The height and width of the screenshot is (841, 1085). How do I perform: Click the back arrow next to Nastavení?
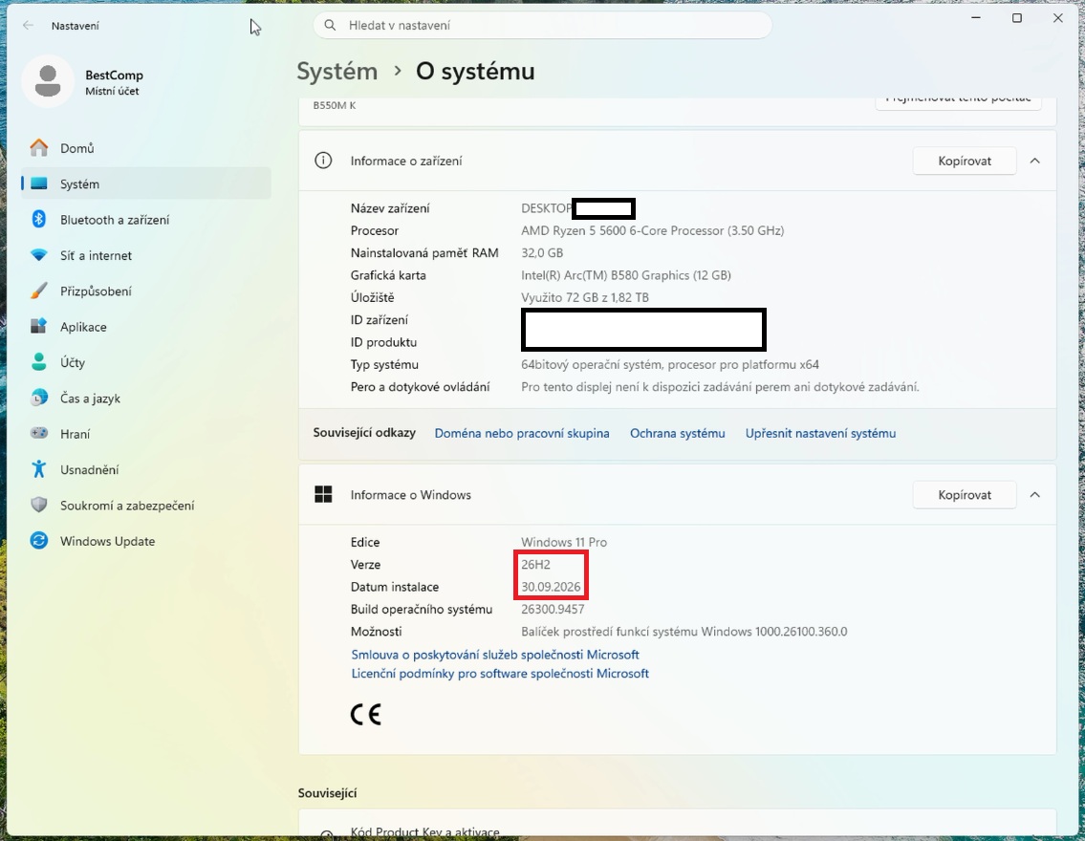[x=28, y=26]
